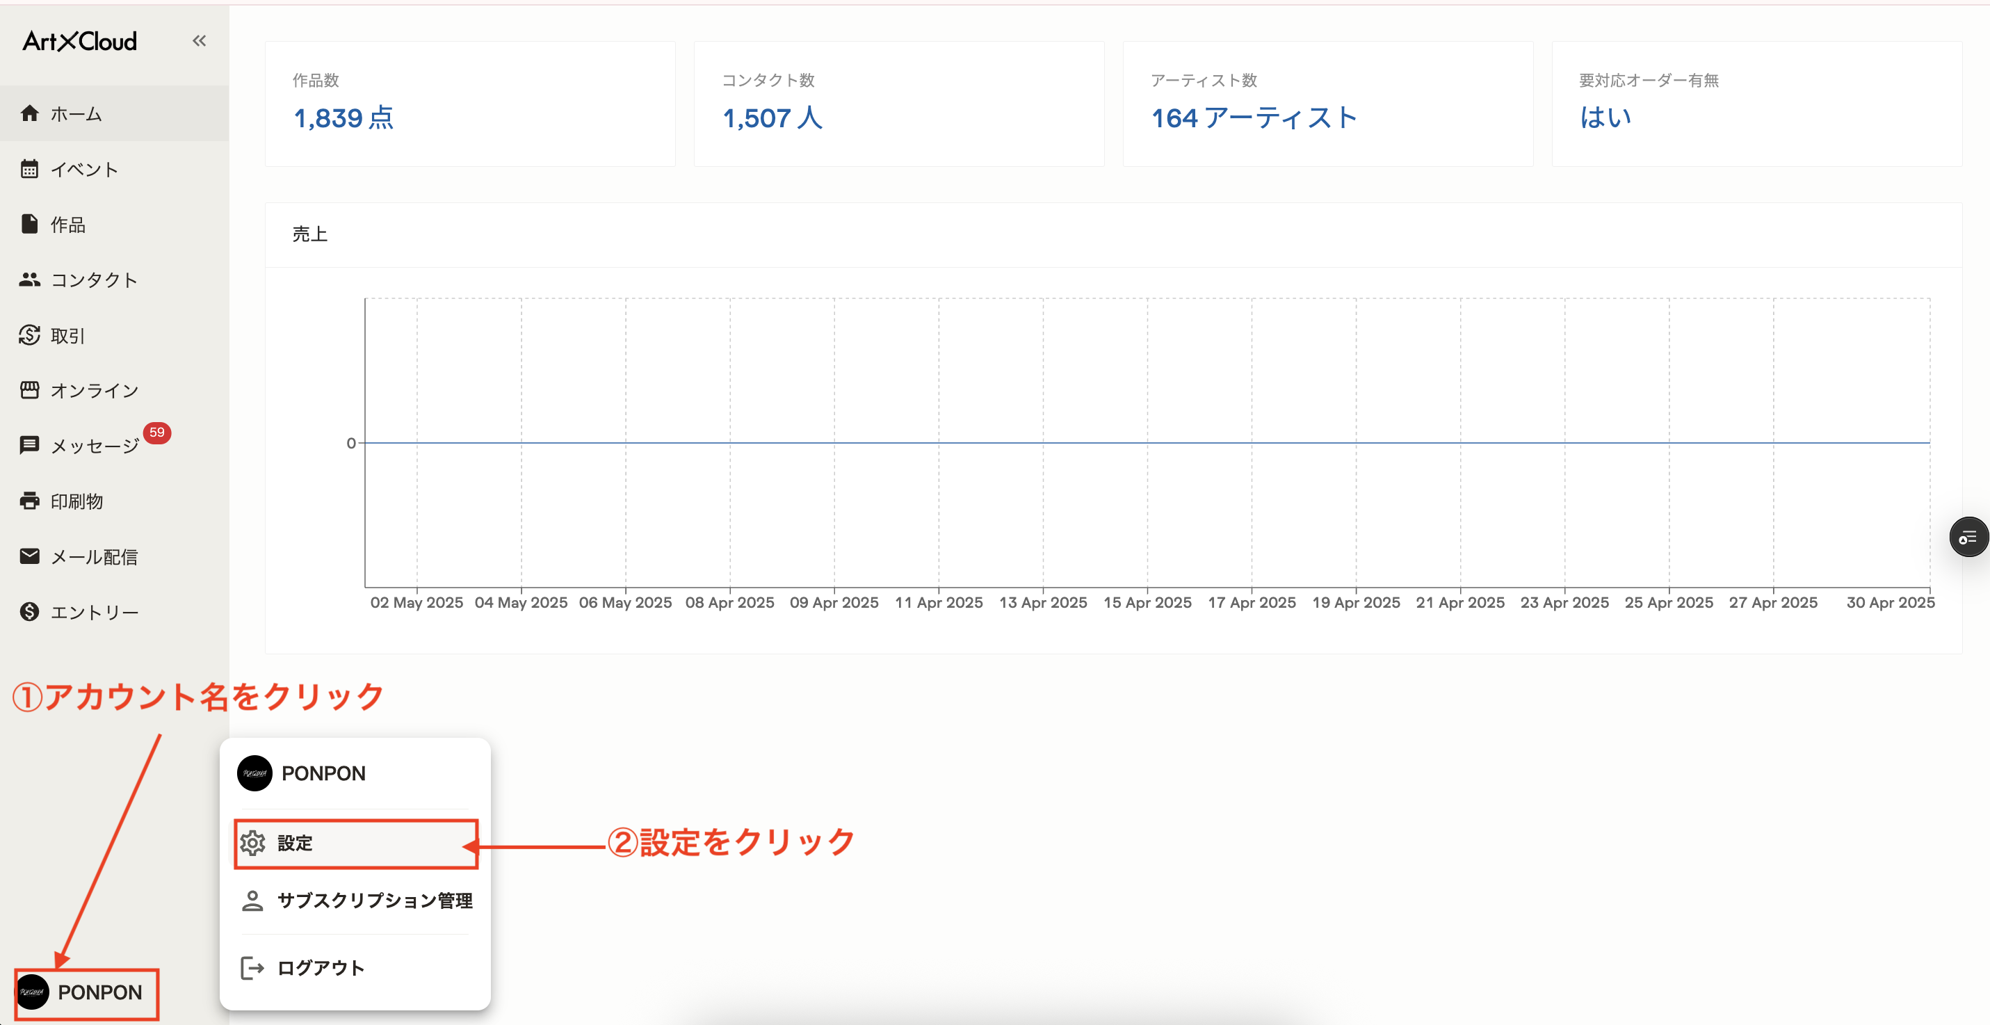Click the 09 Apr 2025 axis label

tap(834, 602)
